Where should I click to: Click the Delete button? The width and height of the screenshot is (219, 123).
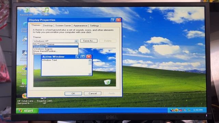108,41
